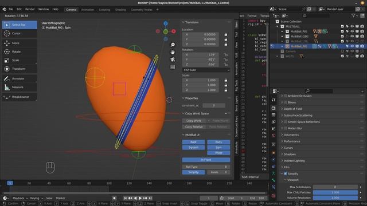Viewport: 367px width, 206px height.
Task: Enable the Bloom checkbox
Action: point(286,102)
